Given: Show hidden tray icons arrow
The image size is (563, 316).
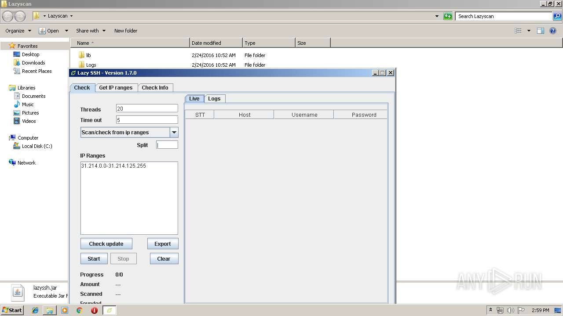Looking at the screenshot, I should [490, 310].
